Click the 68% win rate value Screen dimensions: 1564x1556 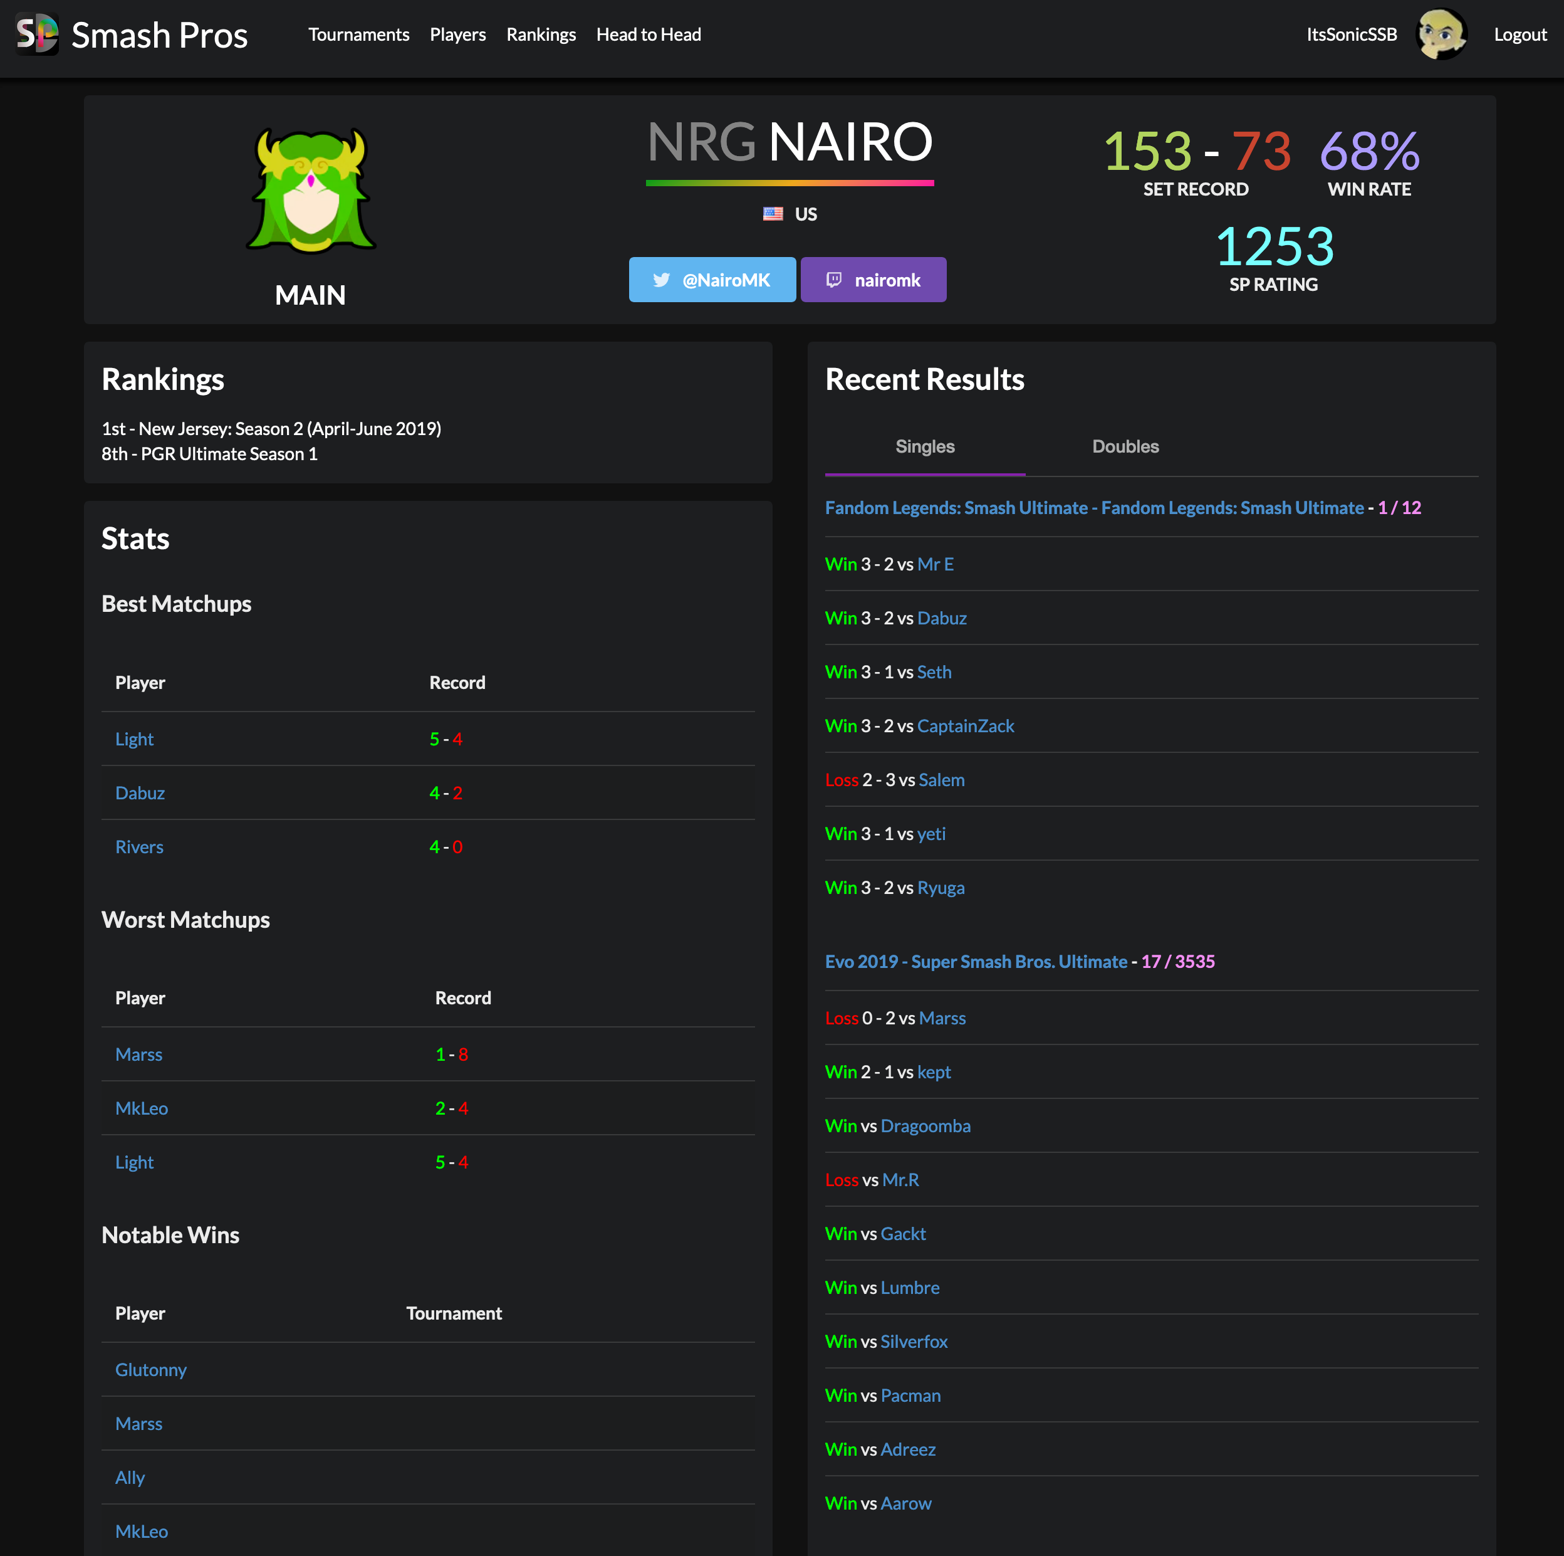tap(1370, 152)
